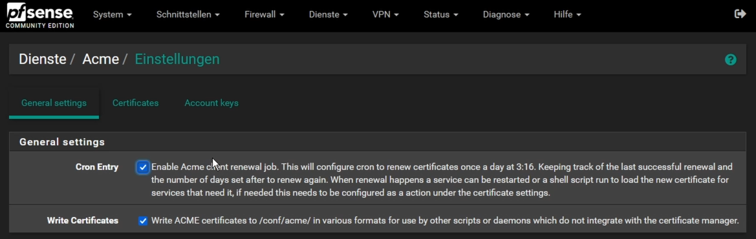Image resolution: width=756 pixels, height=239 pixels.
Task: Open the VPN menu
Action: (x=385, y=14)
